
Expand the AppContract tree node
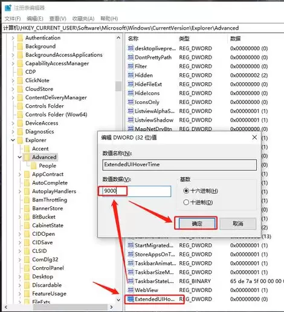[20, 174]
